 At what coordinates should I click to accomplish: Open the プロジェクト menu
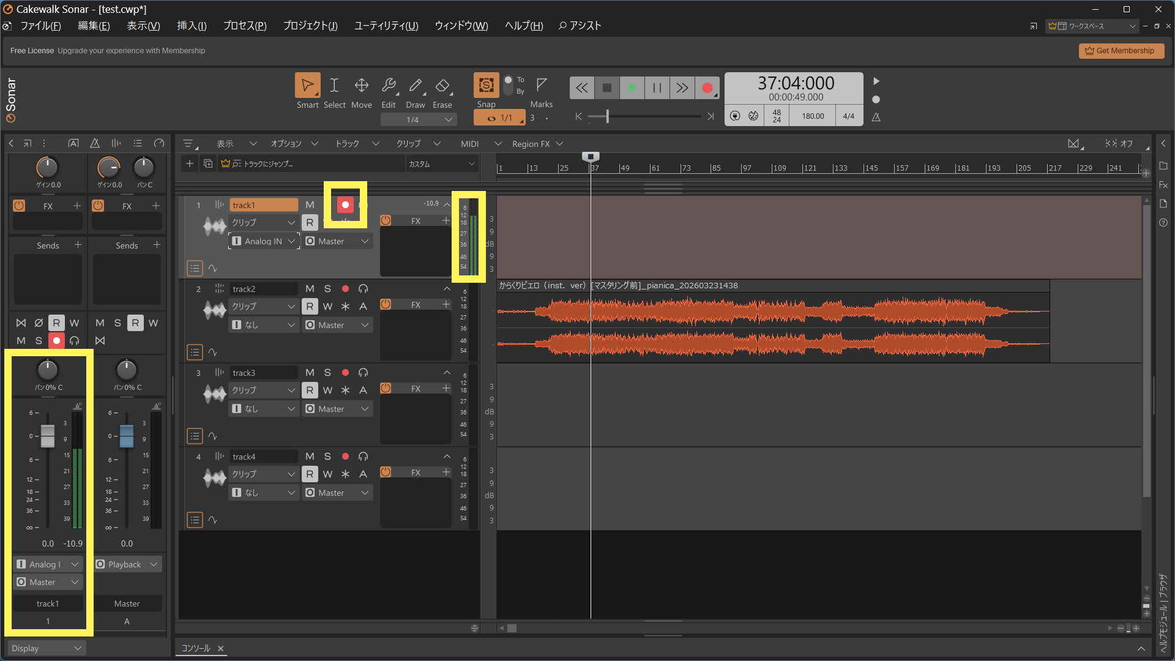pyautogui.click(x=310, y=26)
